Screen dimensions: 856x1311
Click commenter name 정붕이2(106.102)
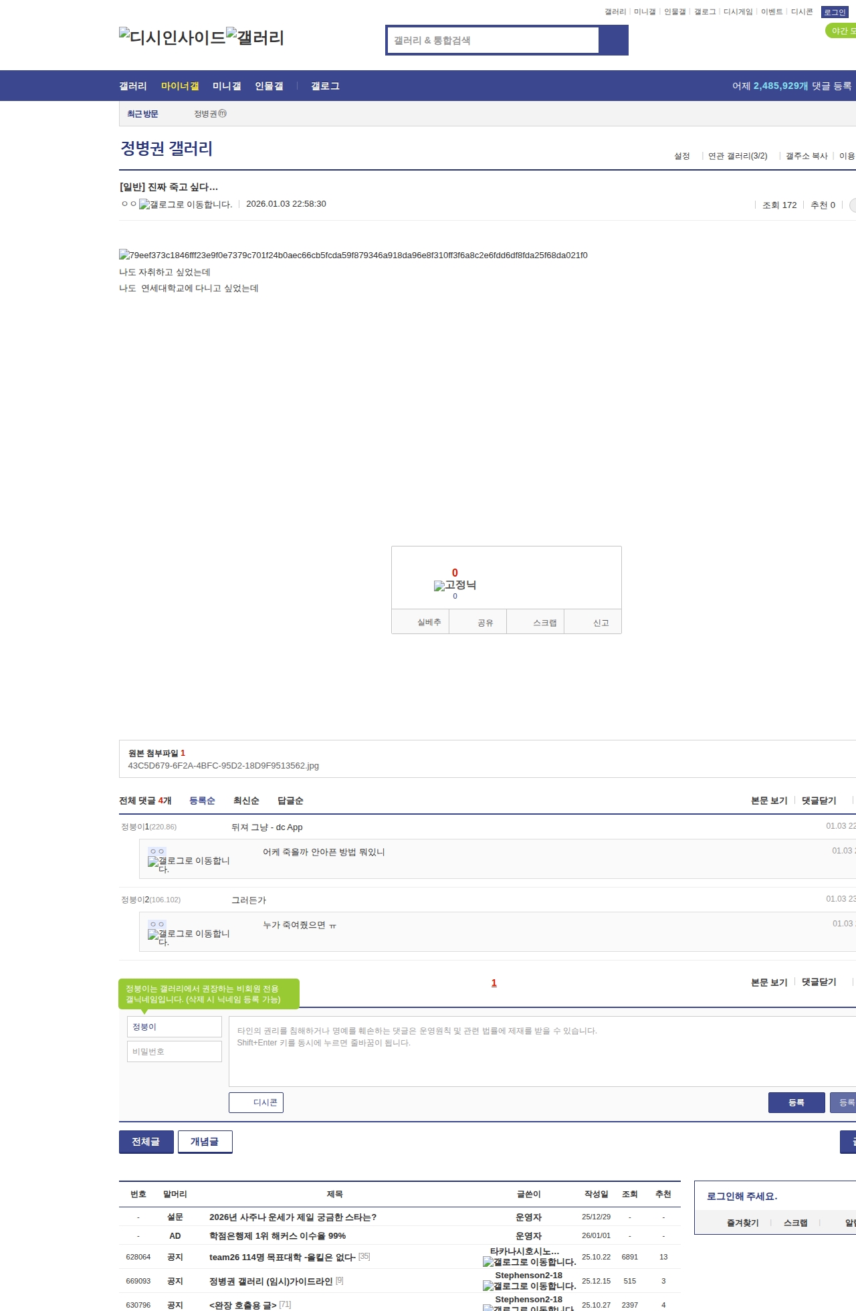151,900
